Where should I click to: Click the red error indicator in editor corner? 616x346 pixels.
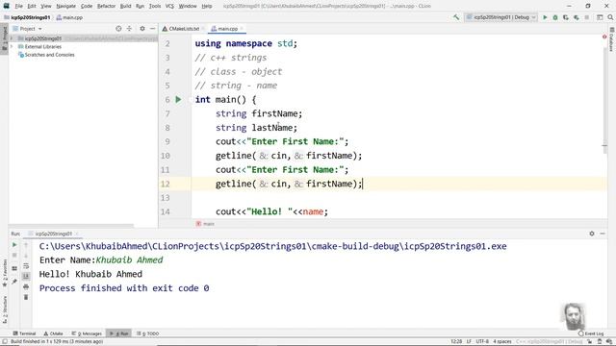(x=604, y=37)
